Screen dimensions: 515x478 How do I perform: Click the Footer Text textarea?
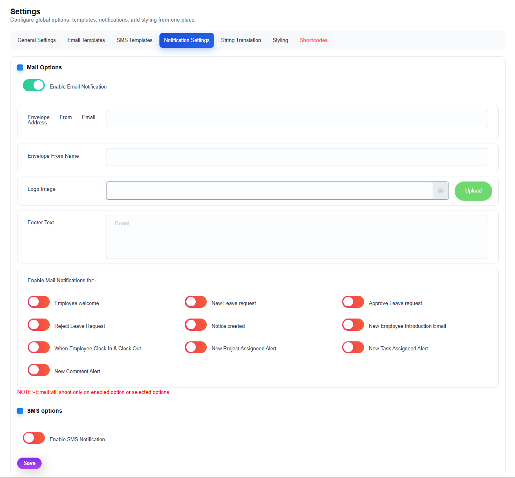coord(297,237)
